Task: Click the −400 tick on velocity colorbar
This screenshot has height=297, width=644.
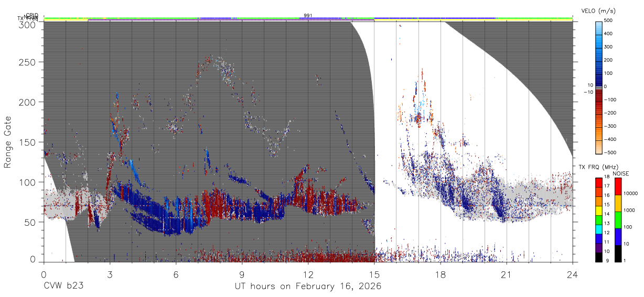Action: [x=610, y=139]
